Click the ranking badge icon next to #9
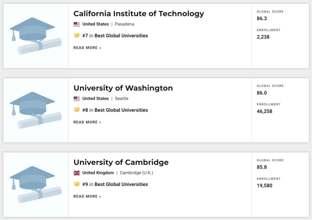 77,184
